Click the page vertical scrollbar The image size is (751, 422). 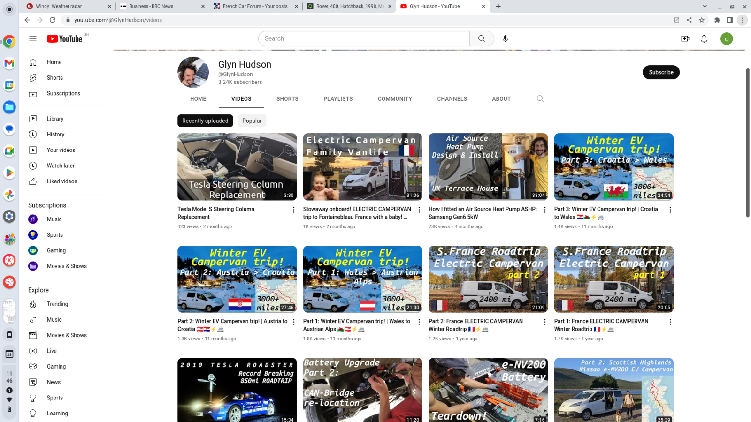pyautogui.click(x=748, y=143)
